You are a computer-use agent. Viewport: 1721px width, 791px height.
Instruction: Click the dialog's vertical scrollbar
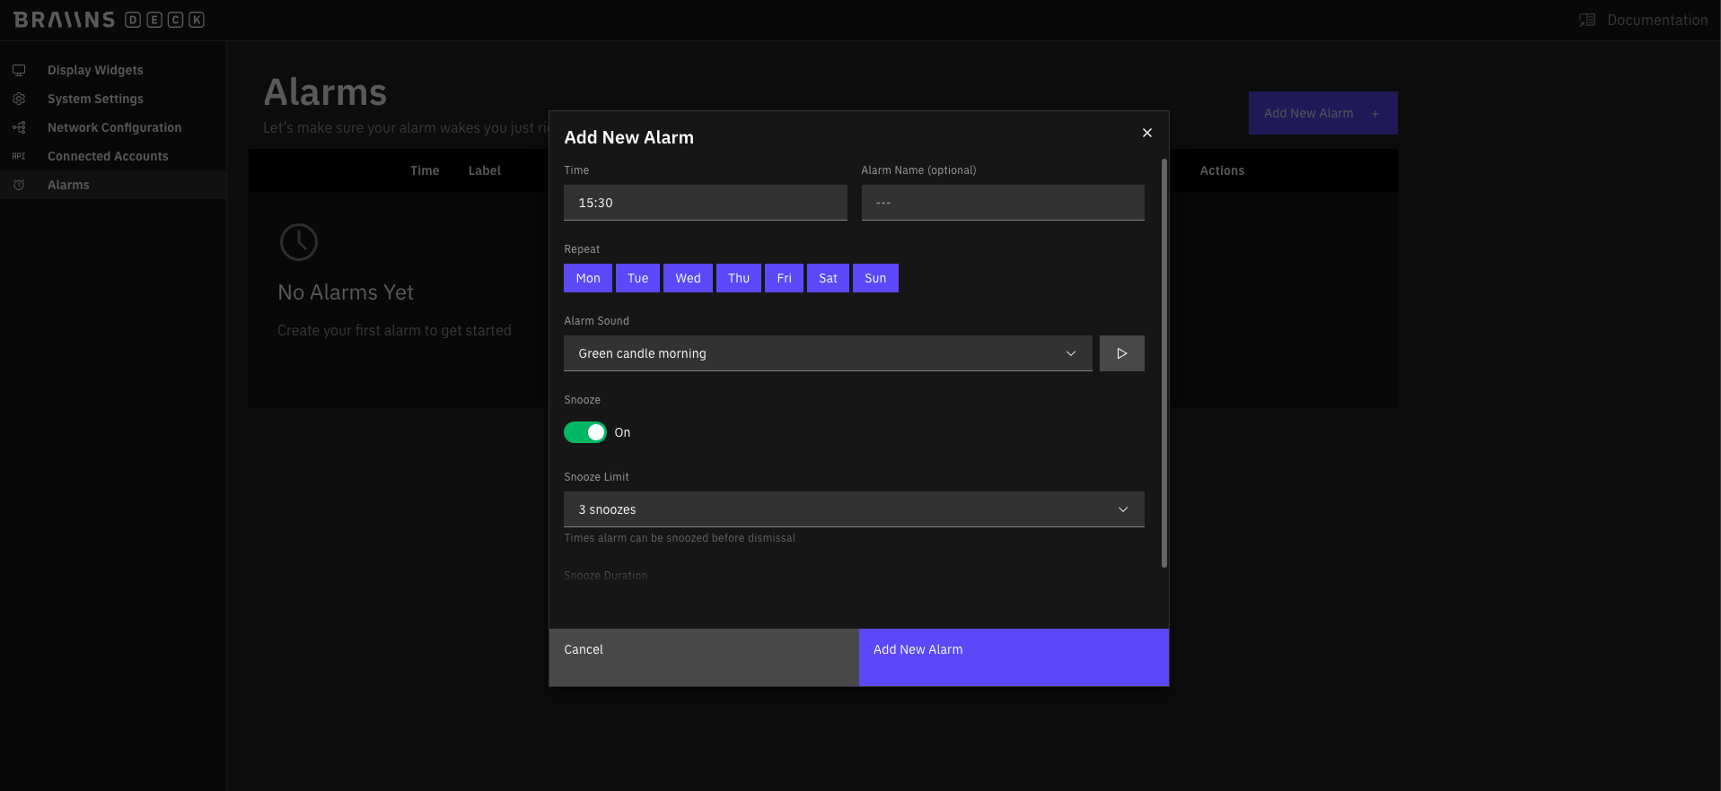pyautogui.click(x=1164, y=363)
